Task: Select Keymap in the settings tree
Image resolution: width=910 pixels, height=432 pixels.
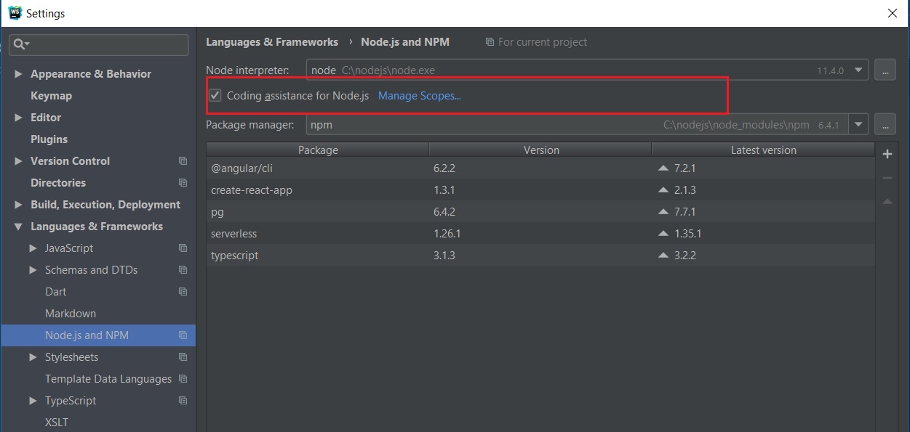Action: pyautogui.click(x=51, y=96)
